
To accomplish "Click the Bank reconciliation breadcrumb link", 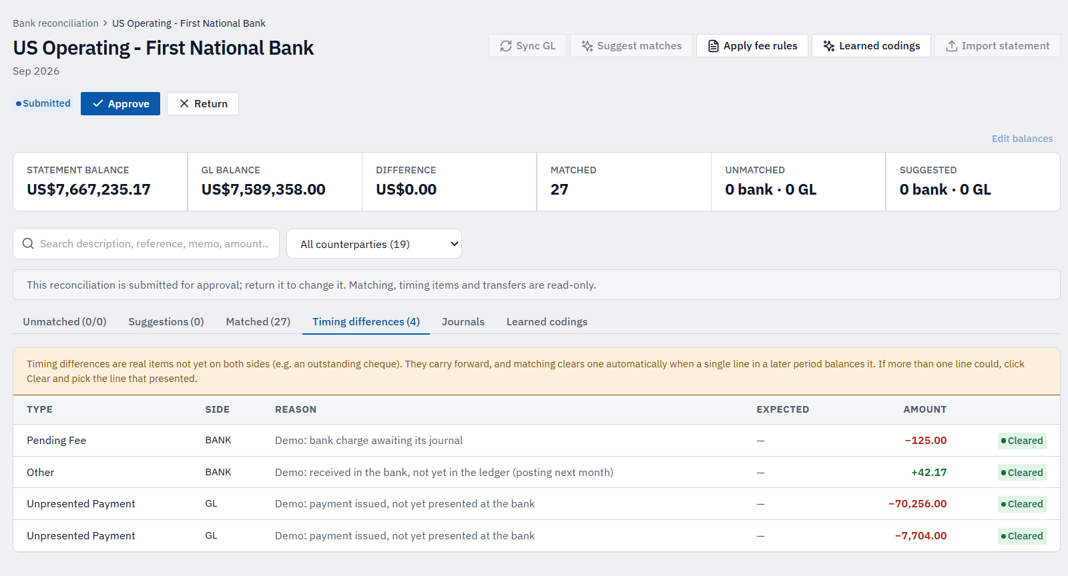I will 55,23.
